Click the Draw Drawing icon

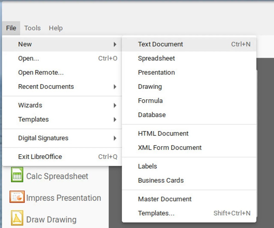pos(17,218)
